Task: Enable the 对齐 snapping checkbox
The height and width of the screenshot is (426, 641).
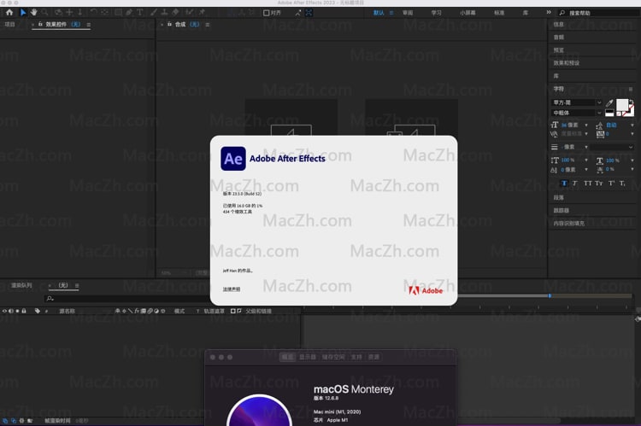Action: point(266,13)
